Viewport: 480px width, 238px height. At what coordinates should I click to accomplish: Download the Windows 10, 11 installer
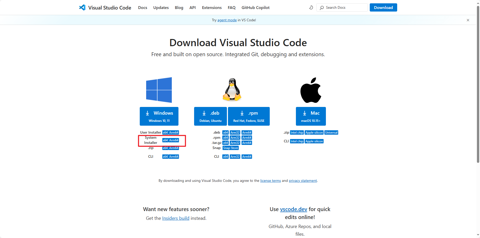point(159,116)
